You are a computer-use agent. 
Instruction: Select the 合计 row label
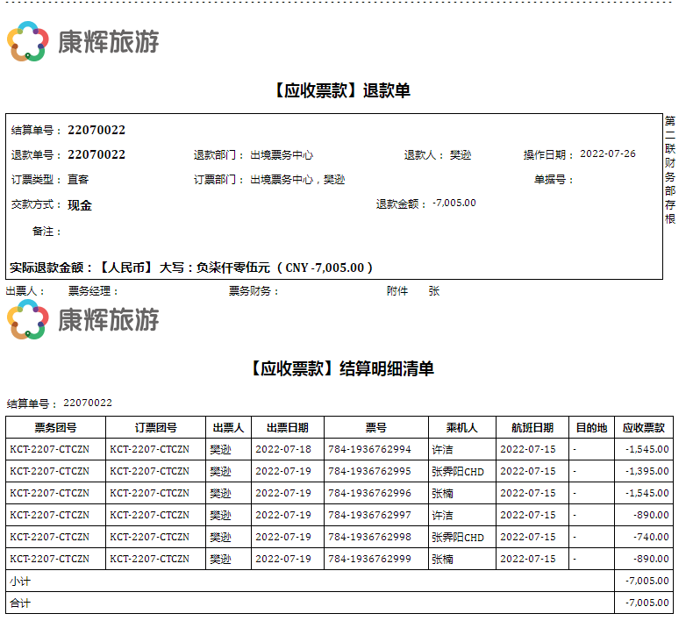(19, 603)
